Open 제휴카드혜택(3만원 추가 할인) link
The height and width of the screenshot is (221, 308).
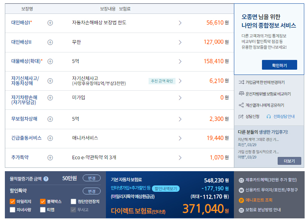point(271,180)
